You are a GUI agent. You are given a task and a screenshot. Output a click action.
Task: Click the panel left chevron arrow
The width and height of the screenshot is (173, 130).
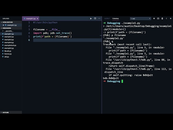(167, 18)
